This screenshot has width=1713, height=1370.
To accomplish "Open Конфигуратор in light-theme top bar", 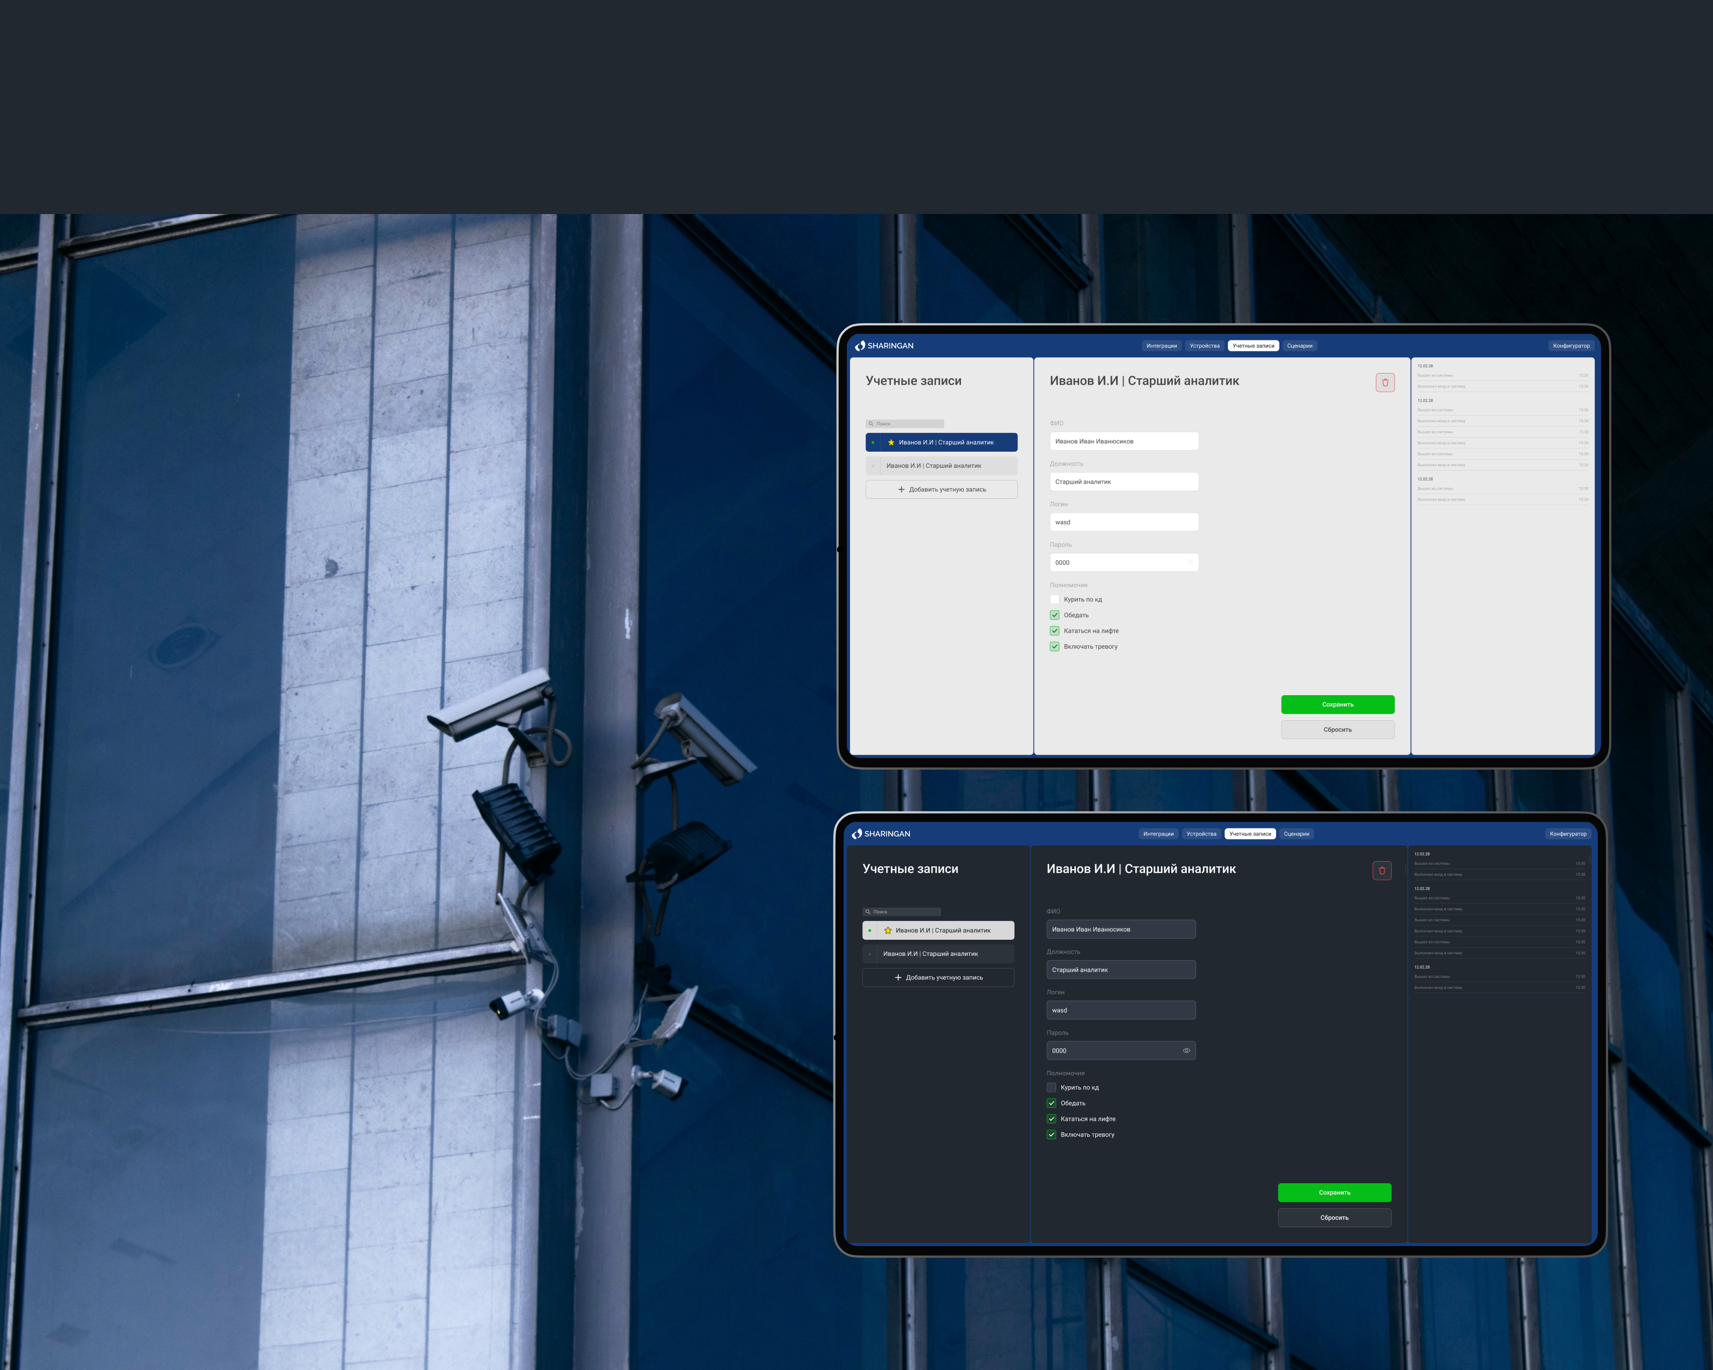I will [1571, 346].
